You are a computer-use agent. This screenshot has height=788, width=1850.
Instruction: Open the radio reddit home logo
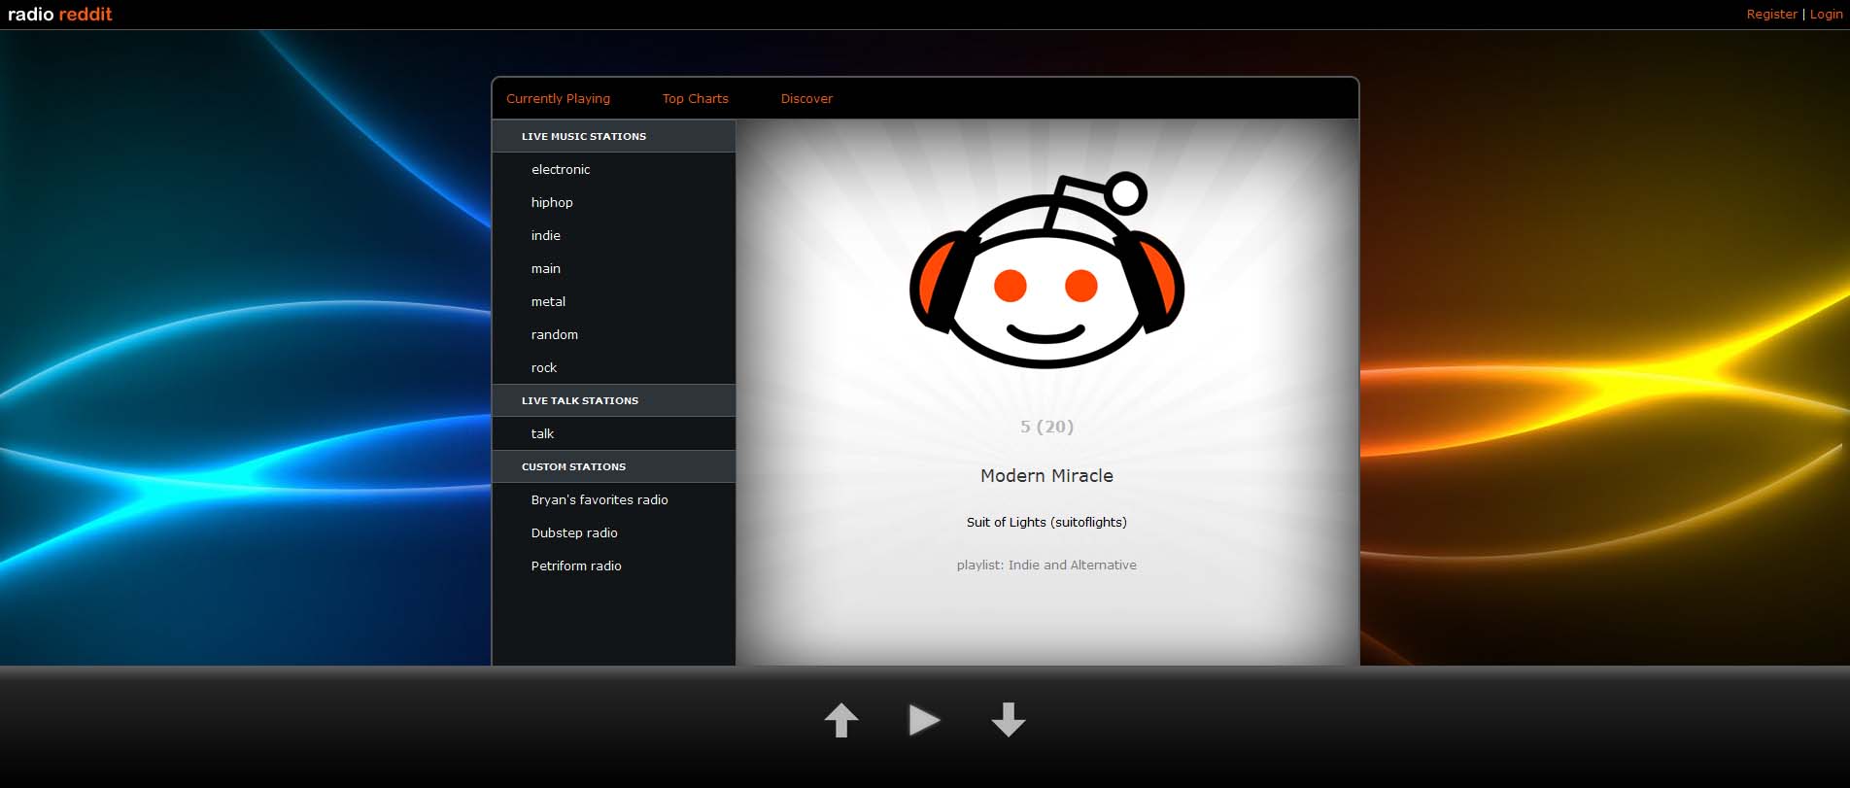point(60,15)
